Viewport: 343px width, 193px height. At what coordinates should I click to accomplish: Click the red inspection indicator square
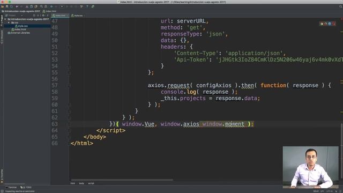pos(341,19)
